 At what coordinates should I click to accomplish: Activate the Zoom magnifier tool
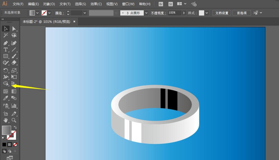pyautogui.click(x=14, y=120)
